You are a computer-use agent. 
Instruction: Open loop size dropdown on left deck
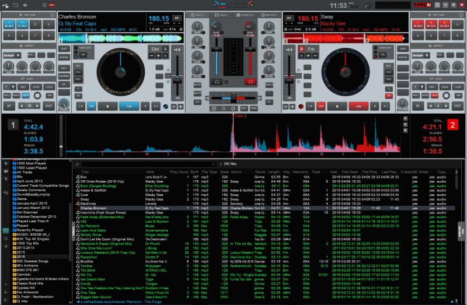10,87
